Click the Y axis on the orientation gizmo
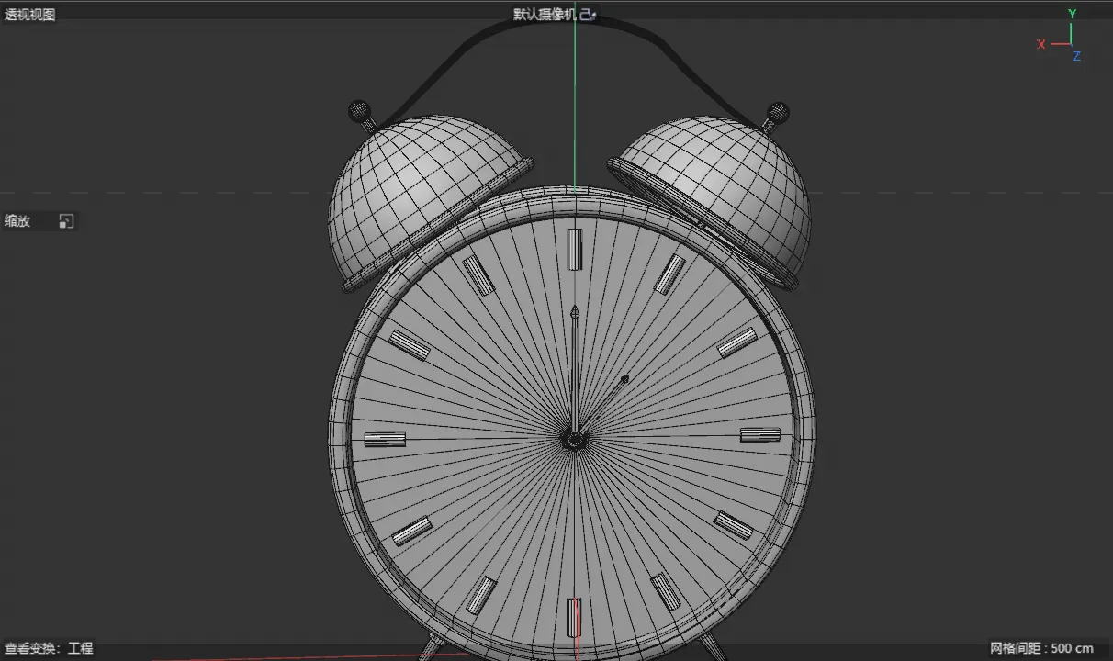Viewport: 1113px width, 661px height. (1072, 14)
